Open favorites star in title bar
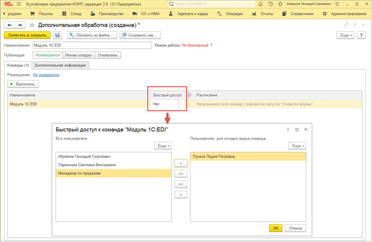Viewport: 372px width, 242px height. pos(280,4)
